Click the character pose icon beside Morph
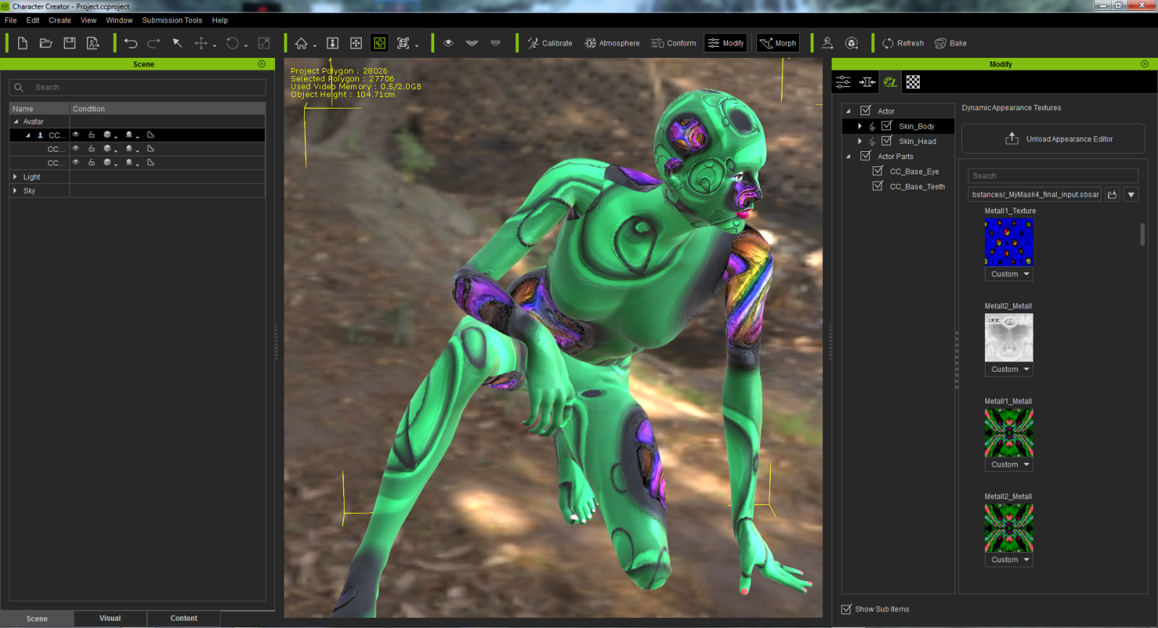The image size is (1158, 628). tap(828, 43)
